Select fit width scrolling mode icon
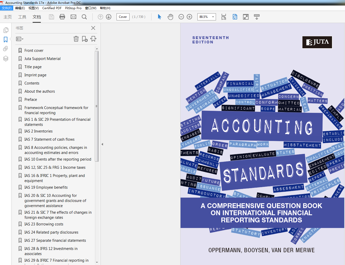 [x=224, y=17]
